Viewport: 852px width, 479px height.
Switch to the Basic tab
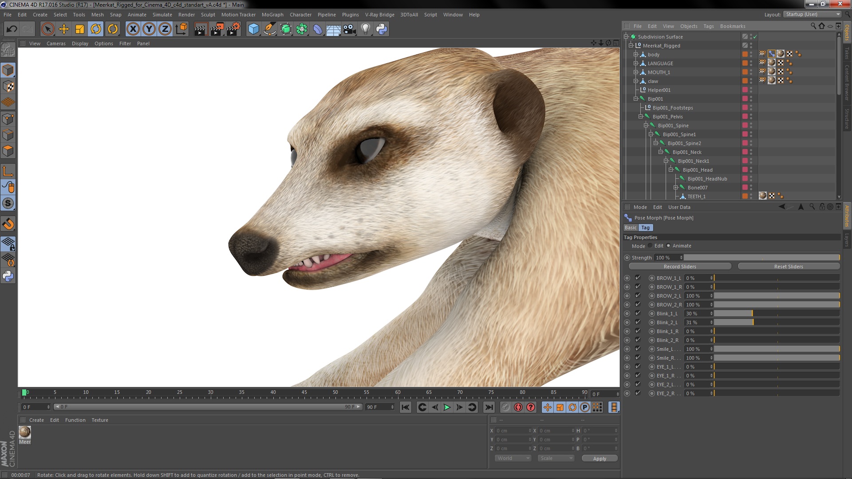pos(631,228)
